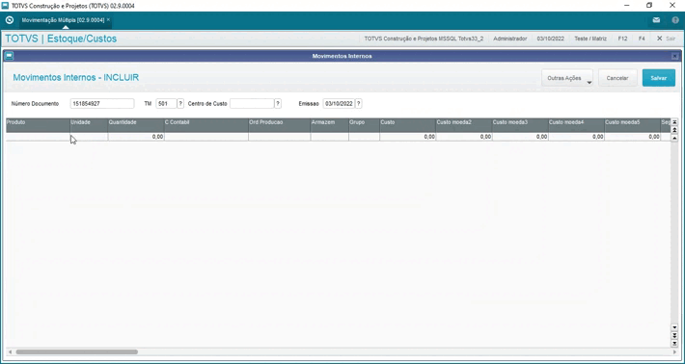Click the Custo moeda3 cell showing 0,00

click(x=521, y=137)
